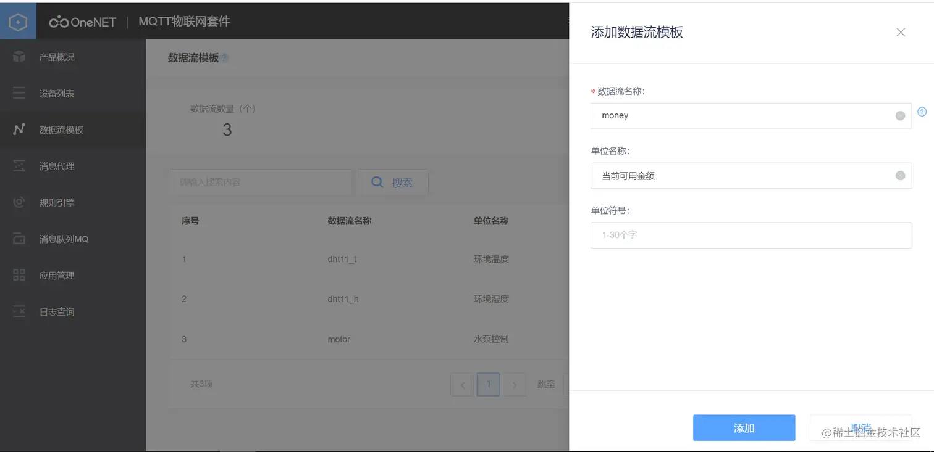This screenshot has height=452, width=934.
Task: Go to 消息队列MQ in the sidebar
Action: pyautogui.click(x=73, y=239)
